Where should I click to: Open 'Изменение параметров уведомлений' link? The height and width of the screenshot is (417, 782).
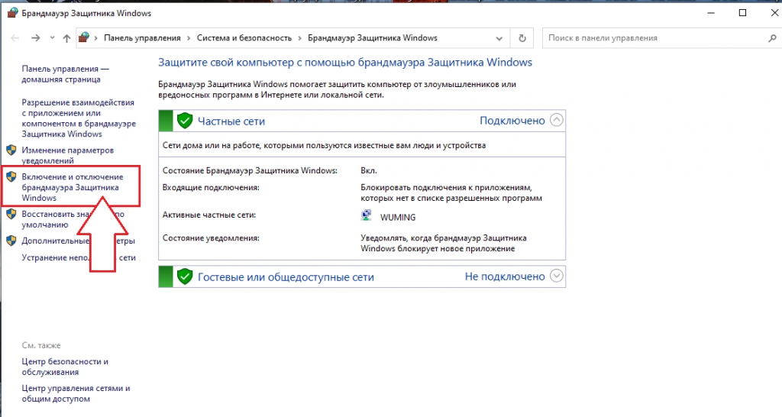click(x=67, y=155)
